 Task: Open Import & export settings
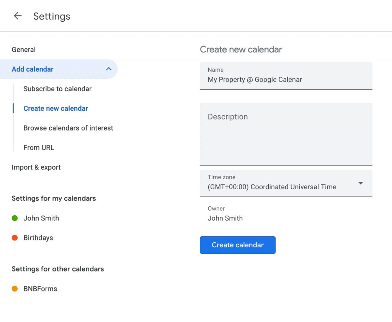(x=36, y=167)
